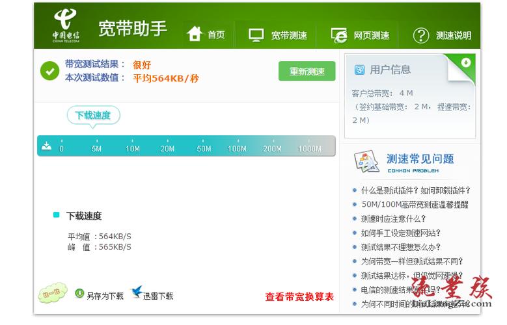
Task: Click the Xunlei bird icon
Action: click(137, 292)
